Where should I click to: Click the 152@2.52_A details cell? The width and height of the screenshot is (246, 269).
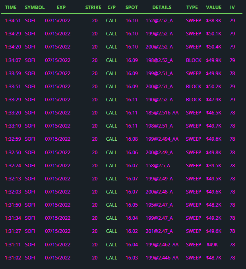pos(159,21)
